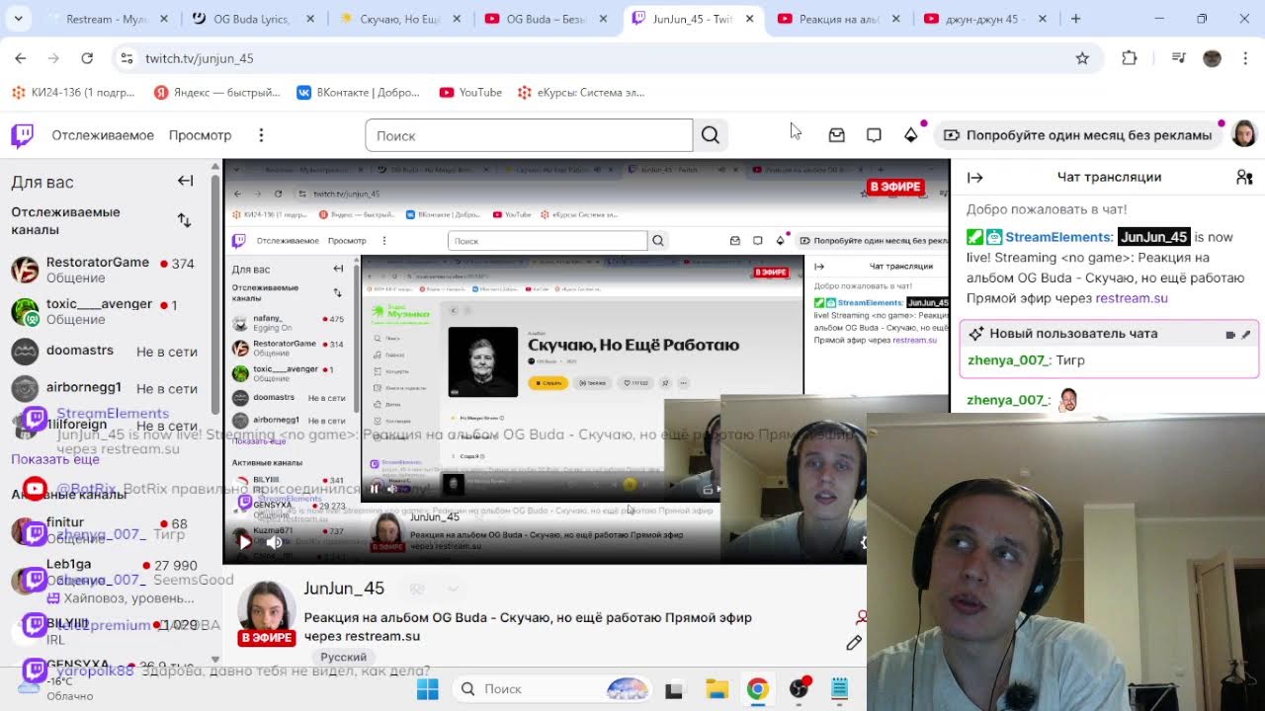Image resolution: width=1265 pixels, height=711 pixels.
Task: Open Windows Start menu
Action: (428, 689)
